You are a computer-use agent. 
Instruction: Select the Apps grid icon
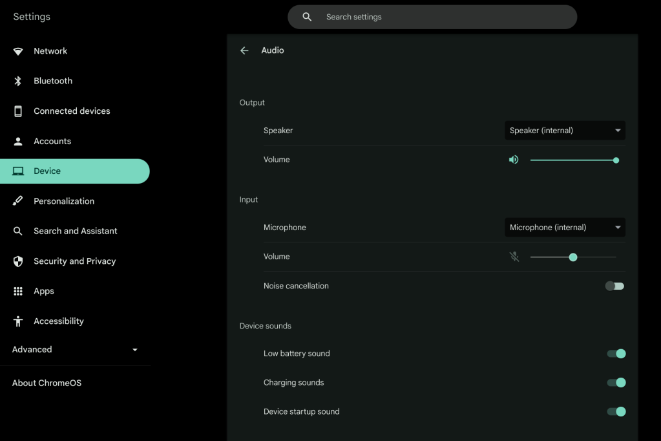[18, 290]
